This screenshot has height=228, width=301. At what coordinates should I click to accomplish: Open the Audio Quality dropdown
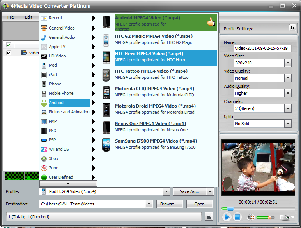[x=288, y=93]
